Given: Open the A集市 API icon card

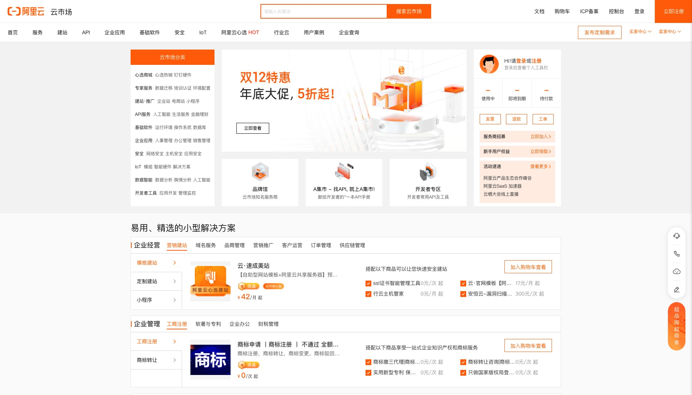Looking at the screenshot, I should click(344, 183).
